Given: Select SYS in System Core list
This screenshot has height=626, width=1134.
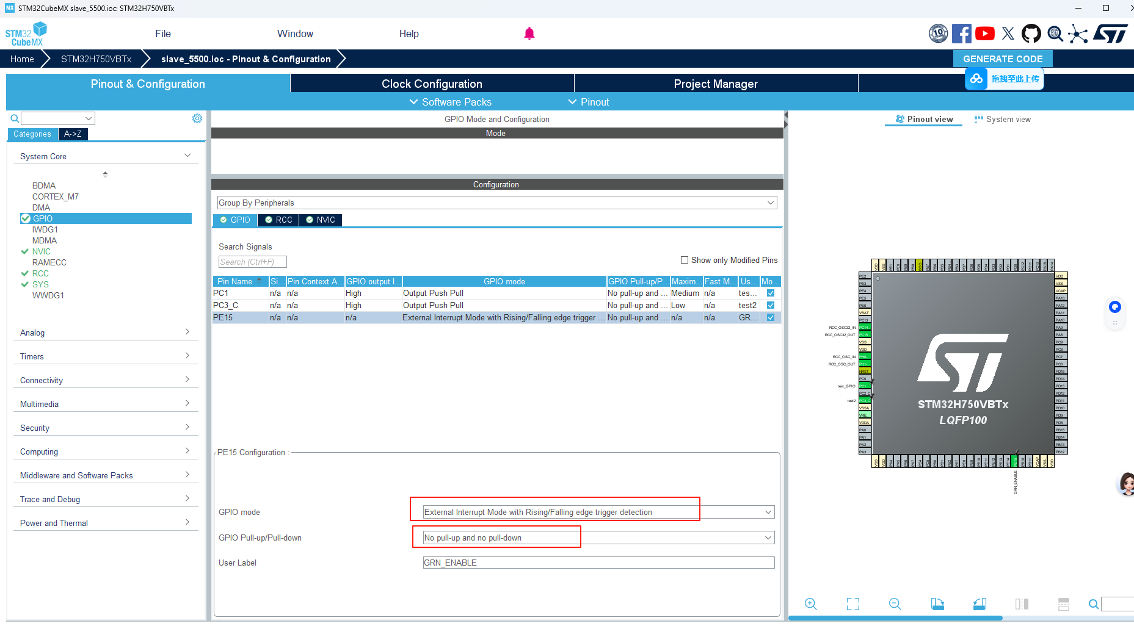Looking at the screenshot, I should point(40,284).
